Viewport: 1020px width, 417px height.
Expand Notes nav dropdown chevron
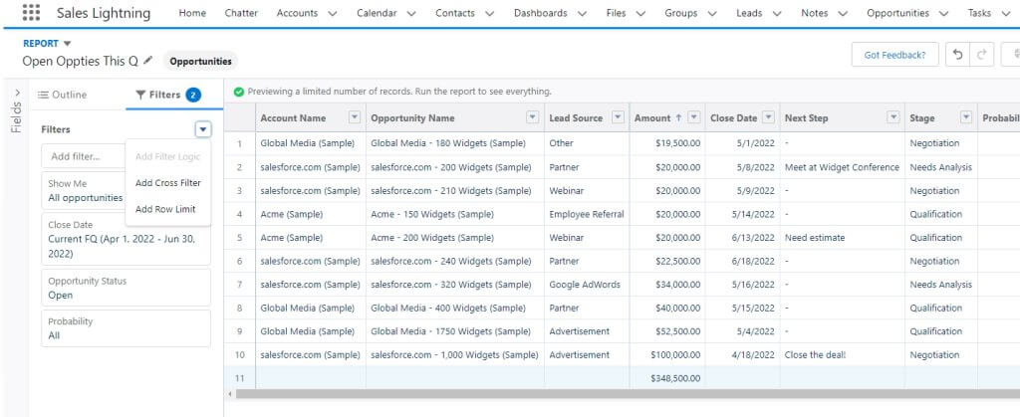point(843,14)
